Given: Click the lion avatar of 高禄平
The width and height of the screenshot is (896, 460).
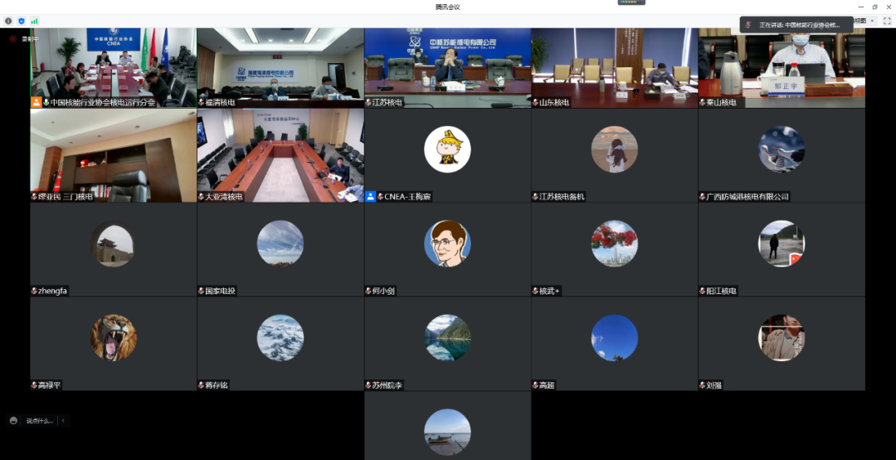Looking at the screenshot, I should (x=114, y=337).
